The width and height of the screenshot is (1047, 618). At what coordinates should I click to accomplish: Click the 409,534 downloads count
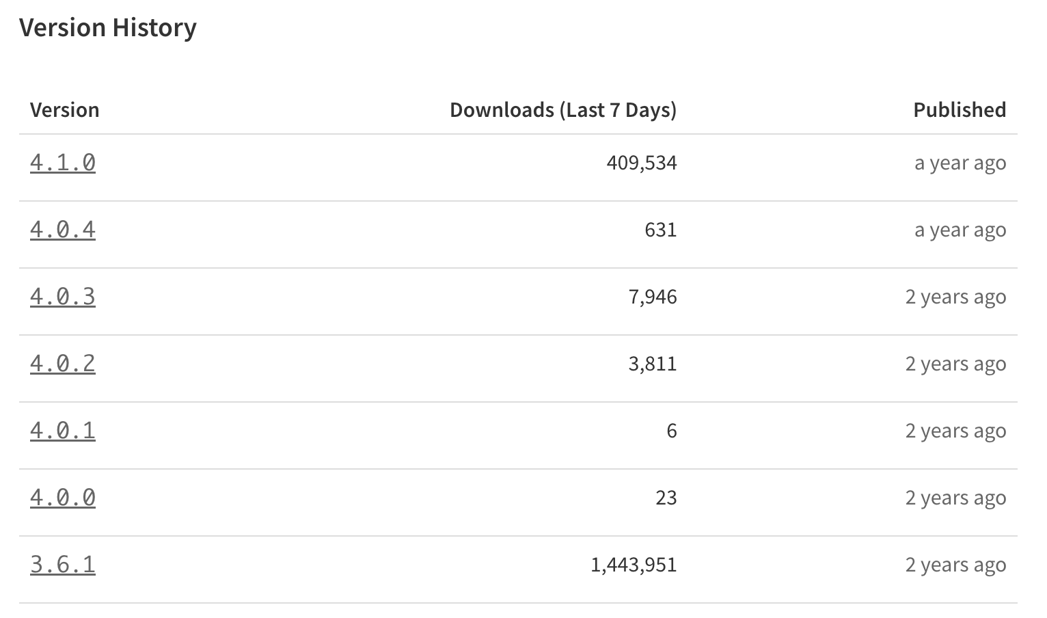click(642, 163)
